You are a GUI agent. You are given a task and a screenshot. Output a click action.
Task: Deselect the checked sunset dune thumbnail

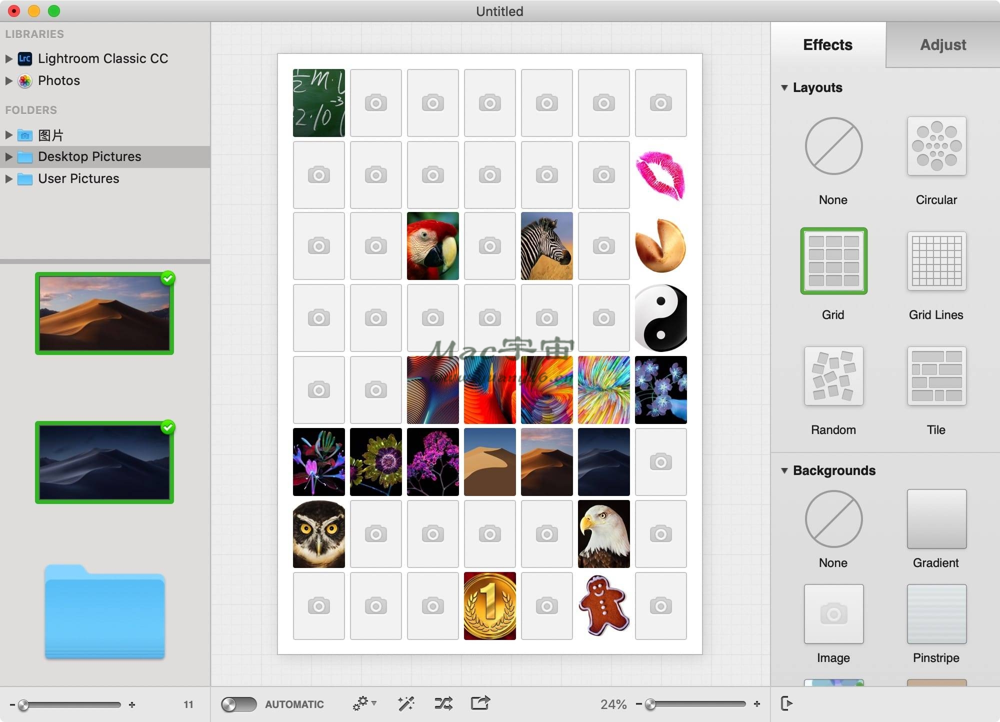(x=104, y=313)
